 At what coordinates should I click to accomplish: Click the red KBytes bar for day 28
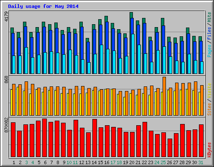183,141
